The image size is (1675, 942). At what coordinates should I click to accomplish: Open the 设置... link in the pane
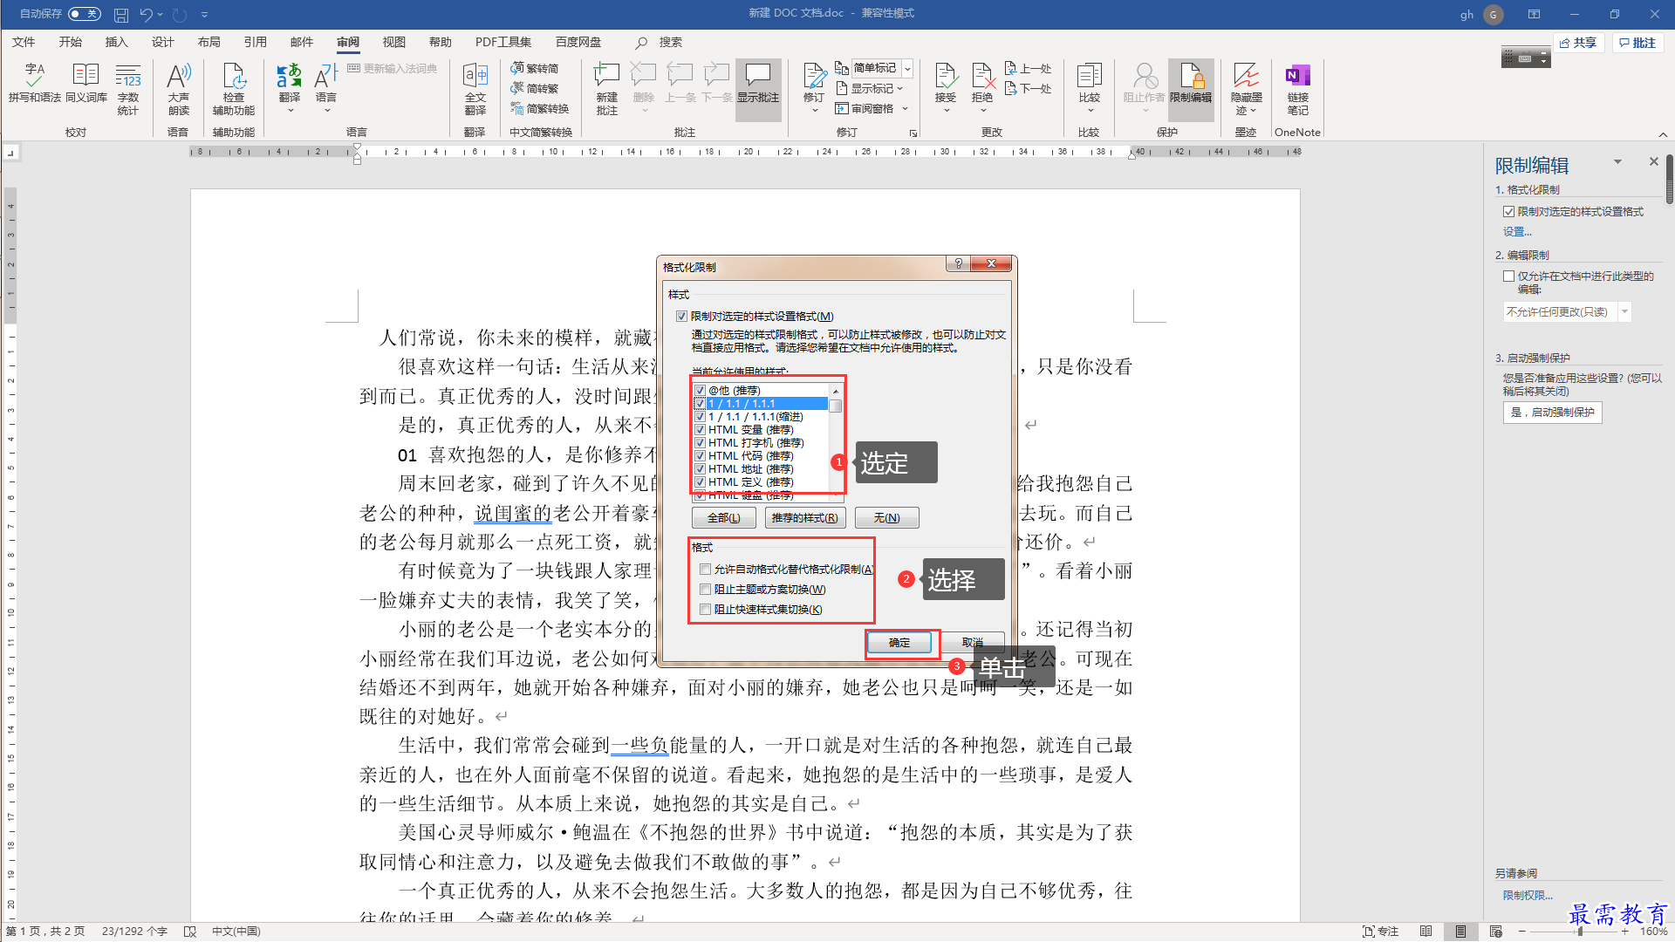pos(1517,232)
